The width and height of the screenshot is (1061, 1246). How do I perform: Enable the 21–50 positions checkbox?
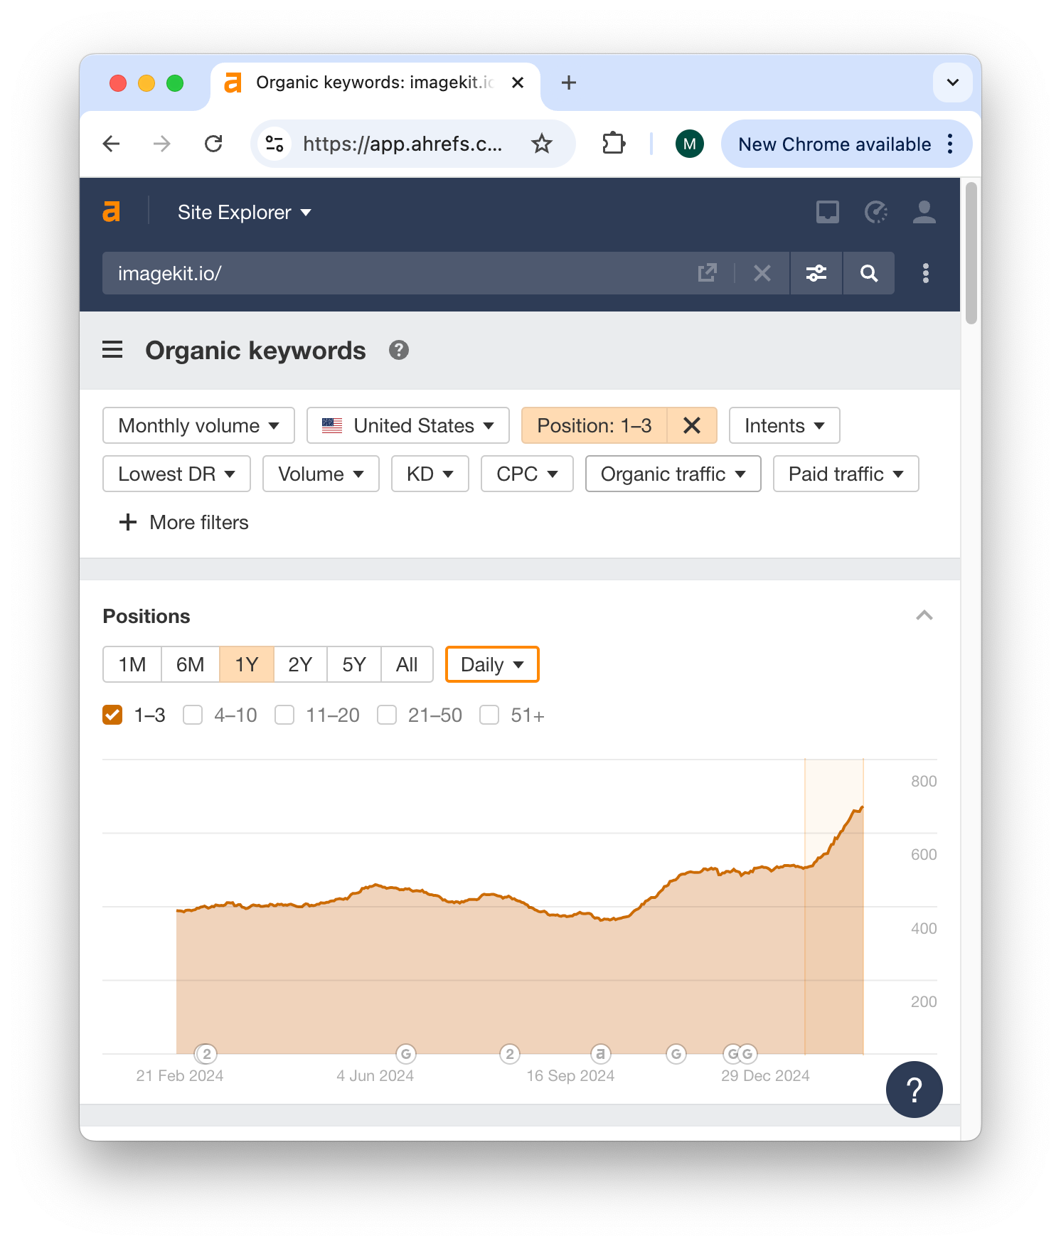coord(387,715)
